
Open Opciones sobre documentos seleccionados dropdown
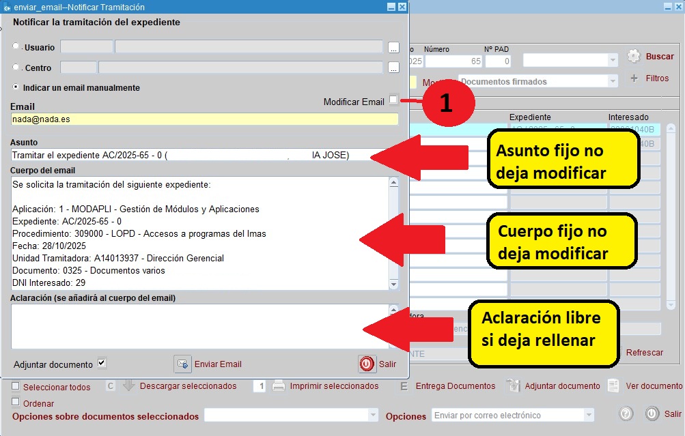click(x=373, y=416)
